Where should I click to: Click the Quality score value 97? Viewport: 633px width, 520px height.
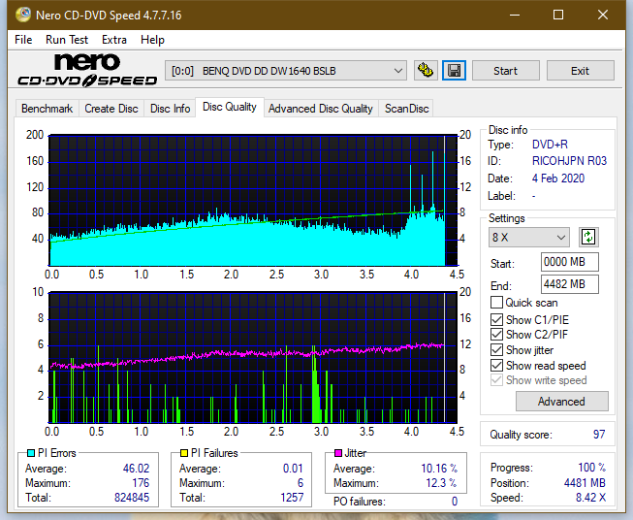pos(599,435)
